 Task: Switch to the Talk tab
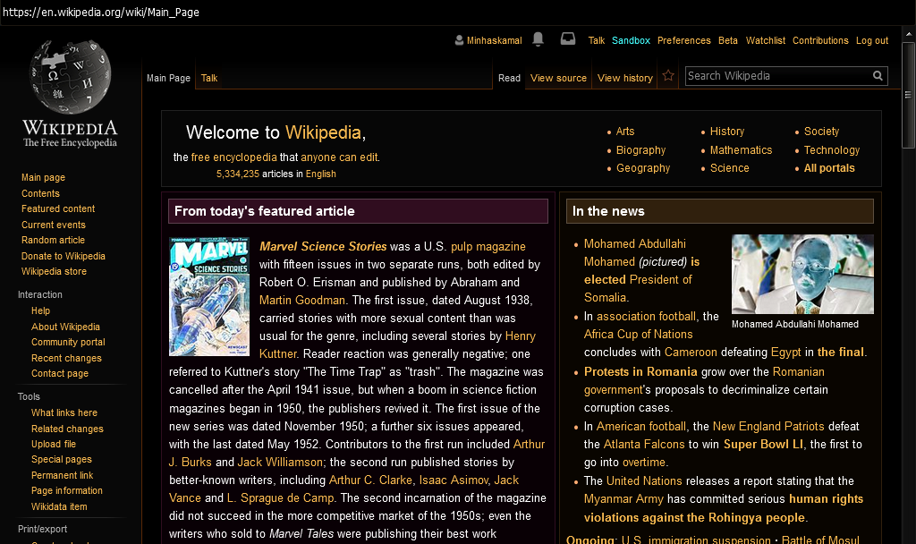pos(209,79)
